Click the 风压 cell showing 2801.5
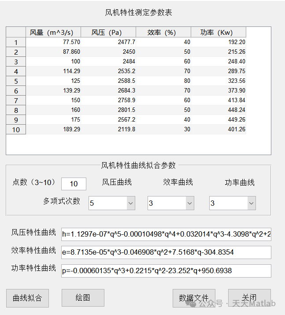This screenshot has height=315, width=285. pos(108,110)
